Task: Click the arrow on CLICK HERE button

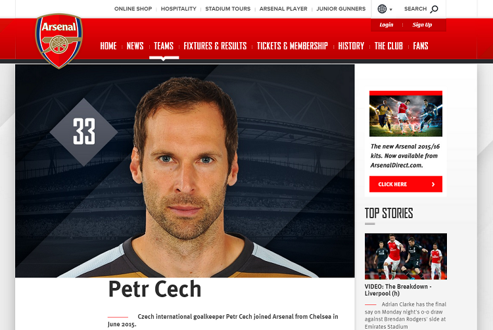Action: [x=433, y=185]
